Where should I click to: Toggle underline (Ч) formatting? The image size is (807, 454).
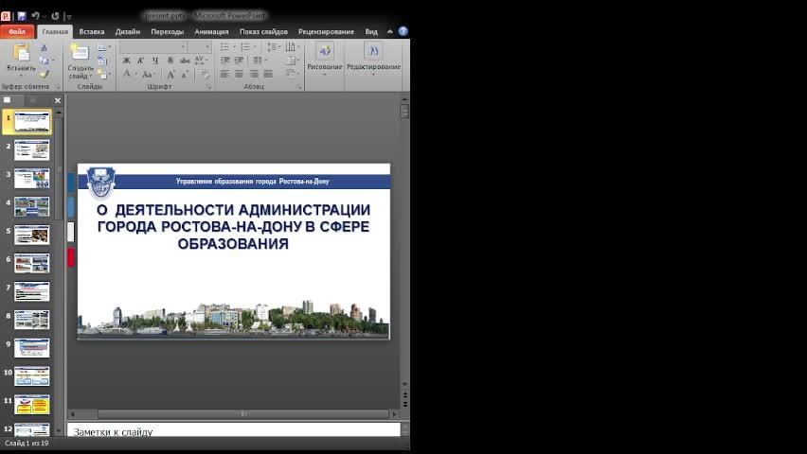(155, 61)
